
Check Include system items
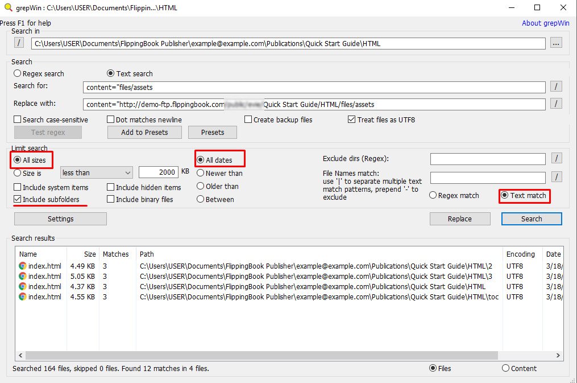click(x=17, y=187)
